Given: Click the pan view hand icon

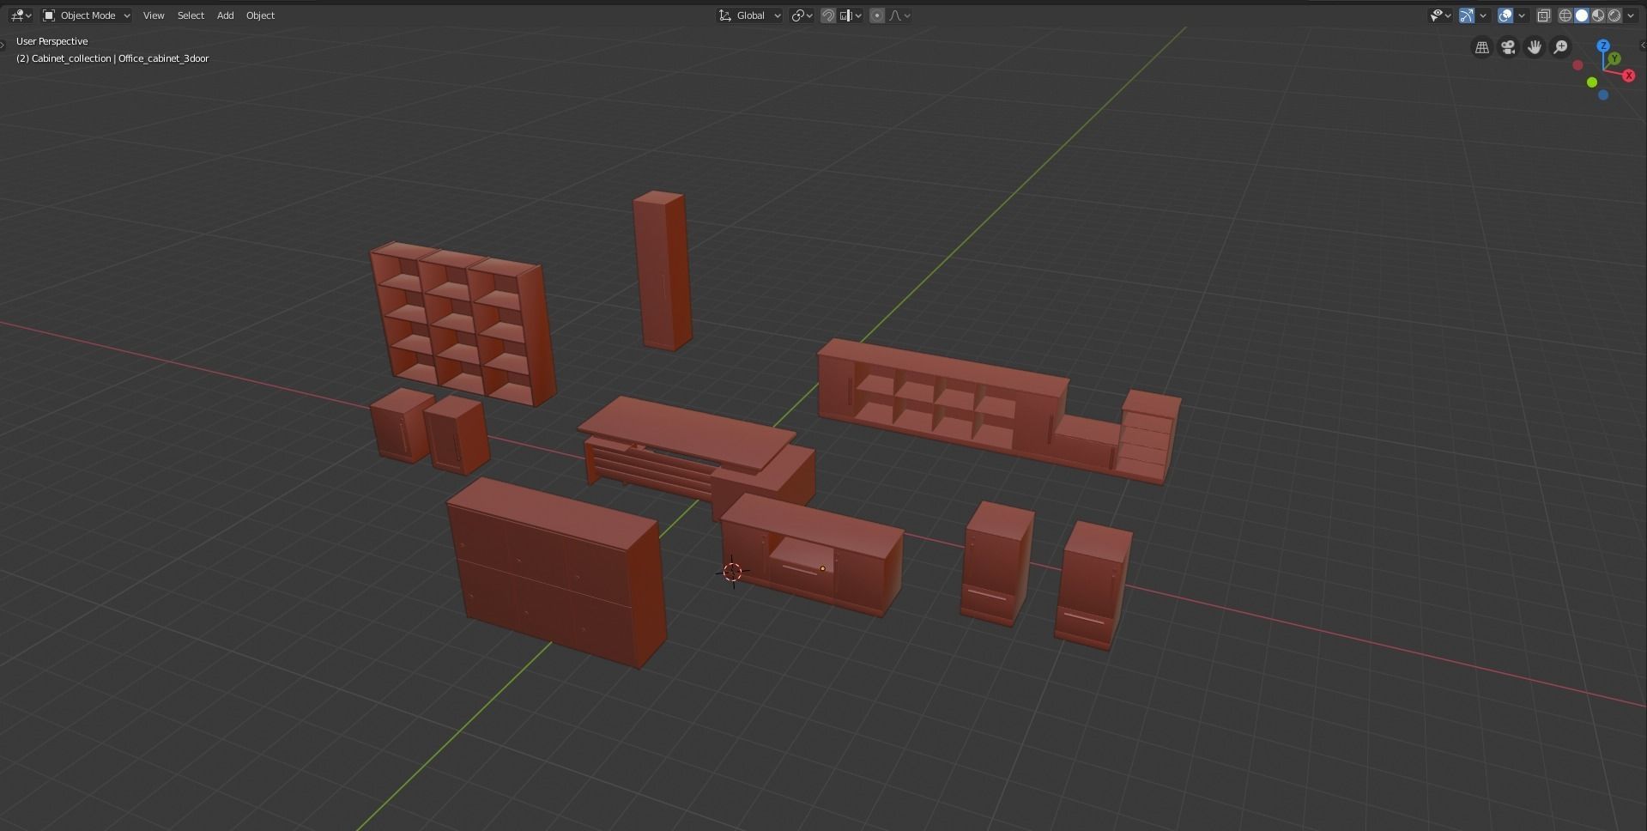Looking at the screenshot, I should [x=1535, y=47].
